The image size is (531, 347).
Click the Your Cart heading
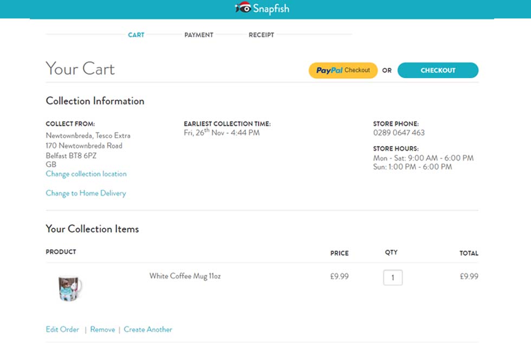[x=80, y=68]
